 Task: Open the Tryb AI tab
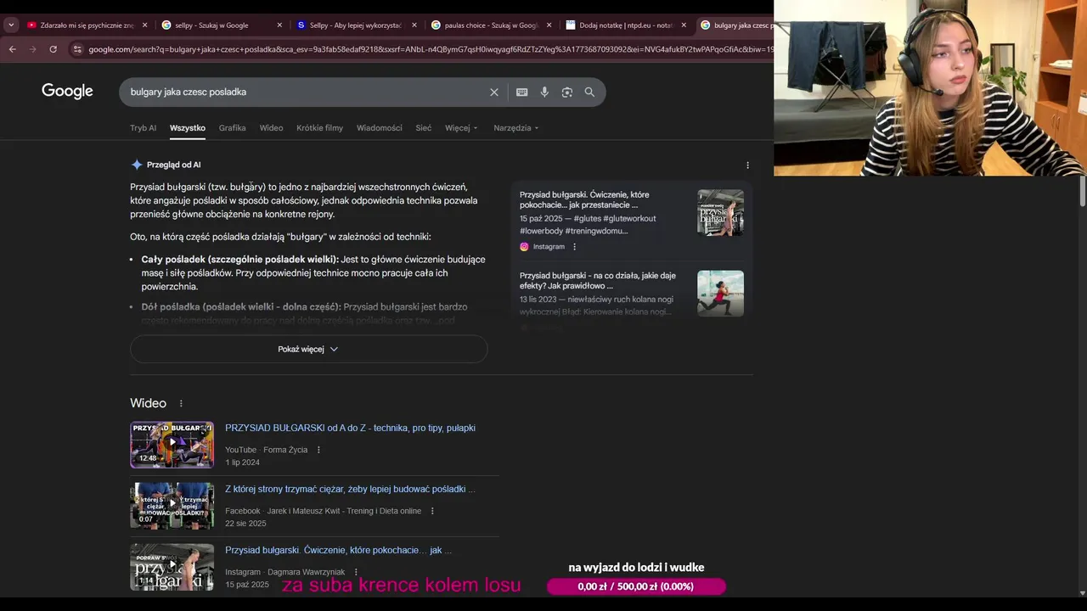(143, 128)
